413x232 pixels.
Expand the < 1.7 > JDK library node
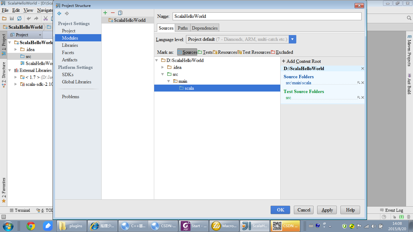click(x=16, y=77)
